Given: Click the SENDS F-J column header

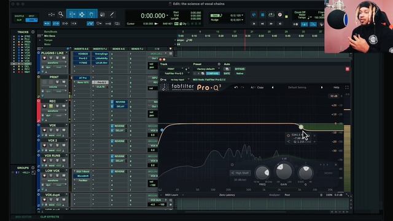Looking at the screenshot, I should (137, 48).
